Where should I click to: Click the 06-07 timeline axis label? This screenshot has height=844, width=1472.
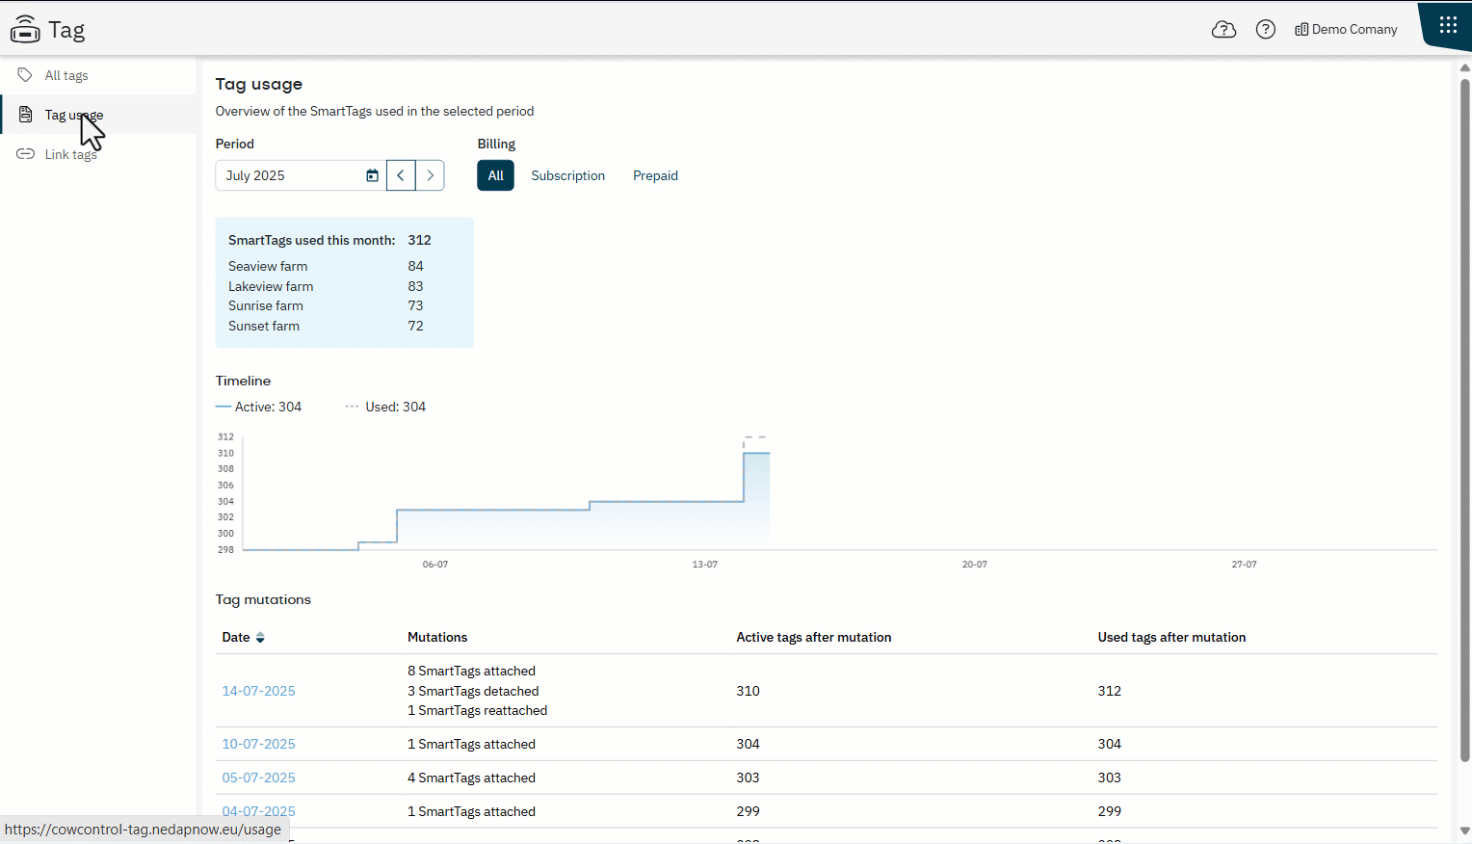(x=435, y=565)
